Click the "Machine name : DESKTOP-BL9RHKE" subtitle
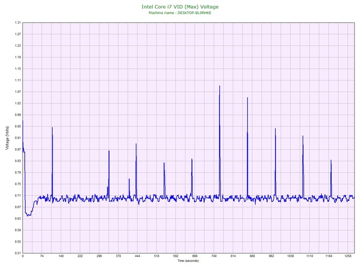This screenshot has height=270, width=360. pos(180,13)
